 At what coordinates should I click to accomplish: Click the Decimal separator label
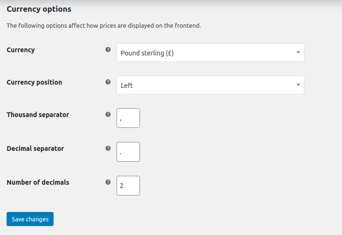pyautogui.click(x=35, y=149)
